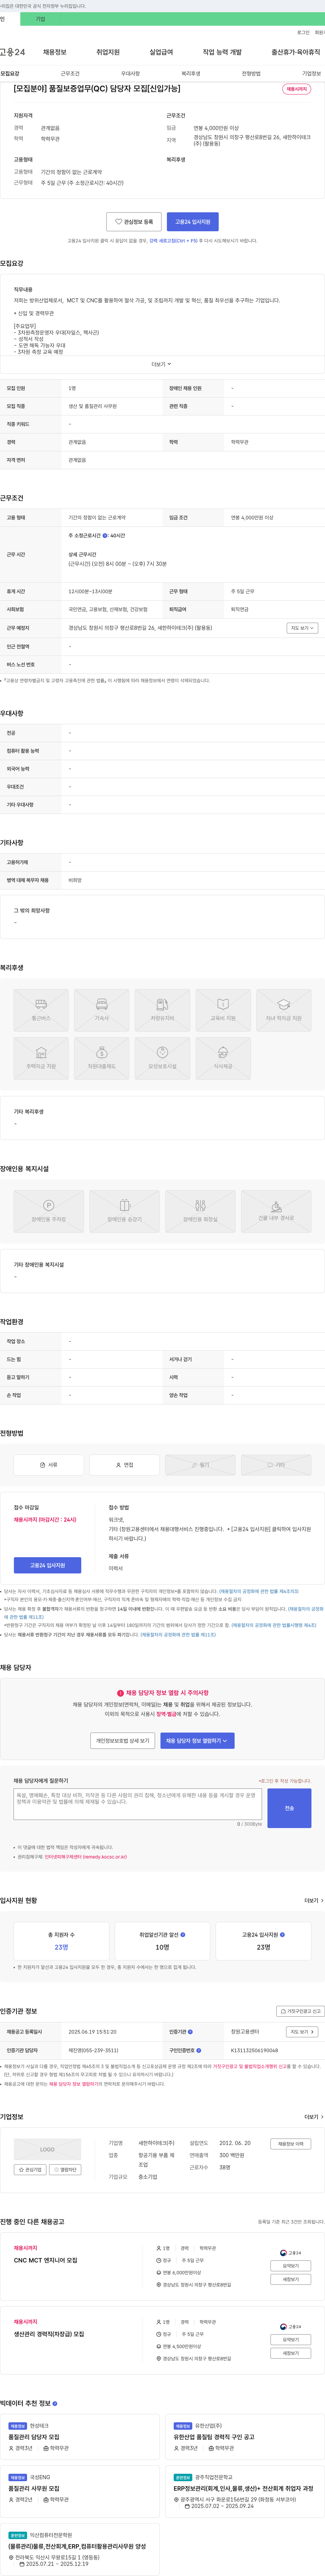Click the company 관심기업 button

(x=30, y=2170)
